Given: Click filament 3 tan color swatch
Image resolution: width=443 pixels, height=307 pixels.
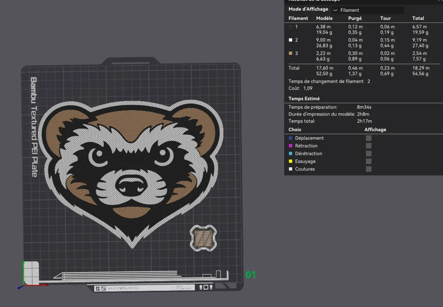Looking at the screenshot, I should (291, 53).
